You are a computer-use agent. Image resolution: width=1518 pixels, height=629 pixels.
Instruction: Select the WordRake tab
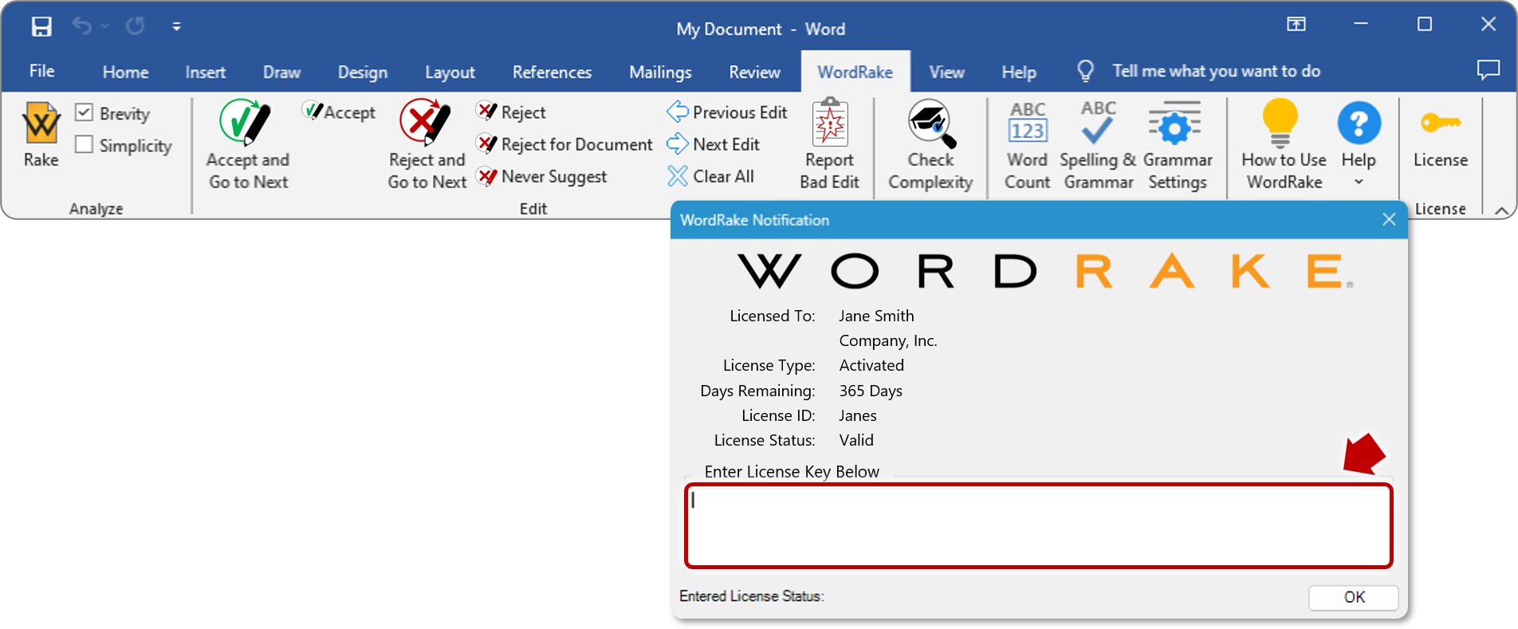[855, 72]
